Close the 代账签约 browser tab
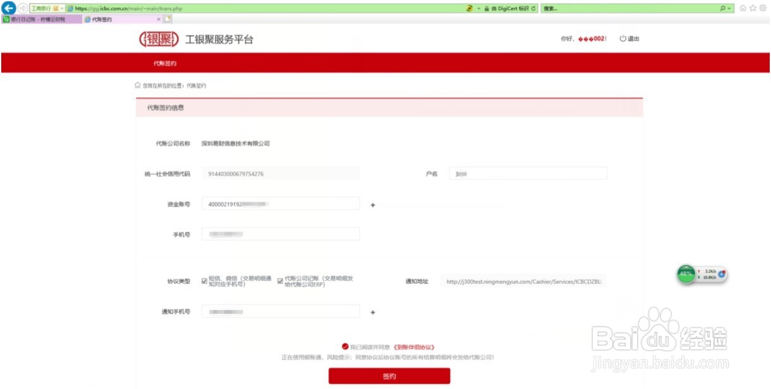The width and height of the screenshot is (771, 389). point(159,19)
